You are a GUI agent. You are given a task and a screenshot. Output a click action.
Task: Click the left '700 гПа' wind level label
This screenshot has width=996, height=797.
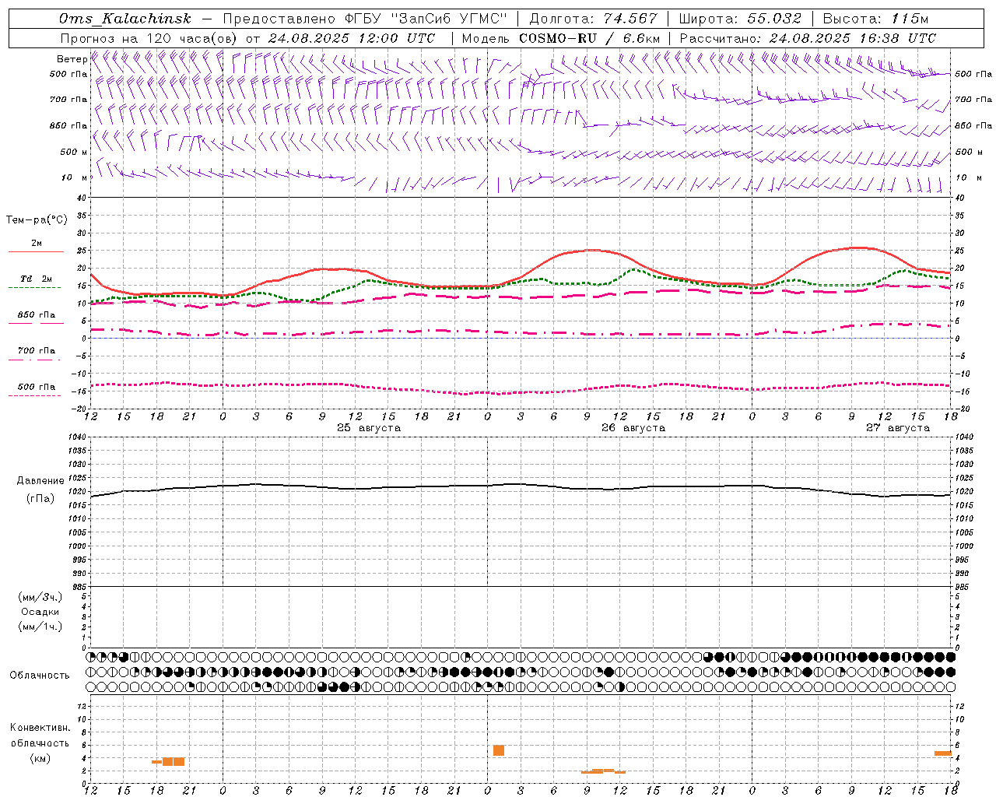(x=68, y=100)
